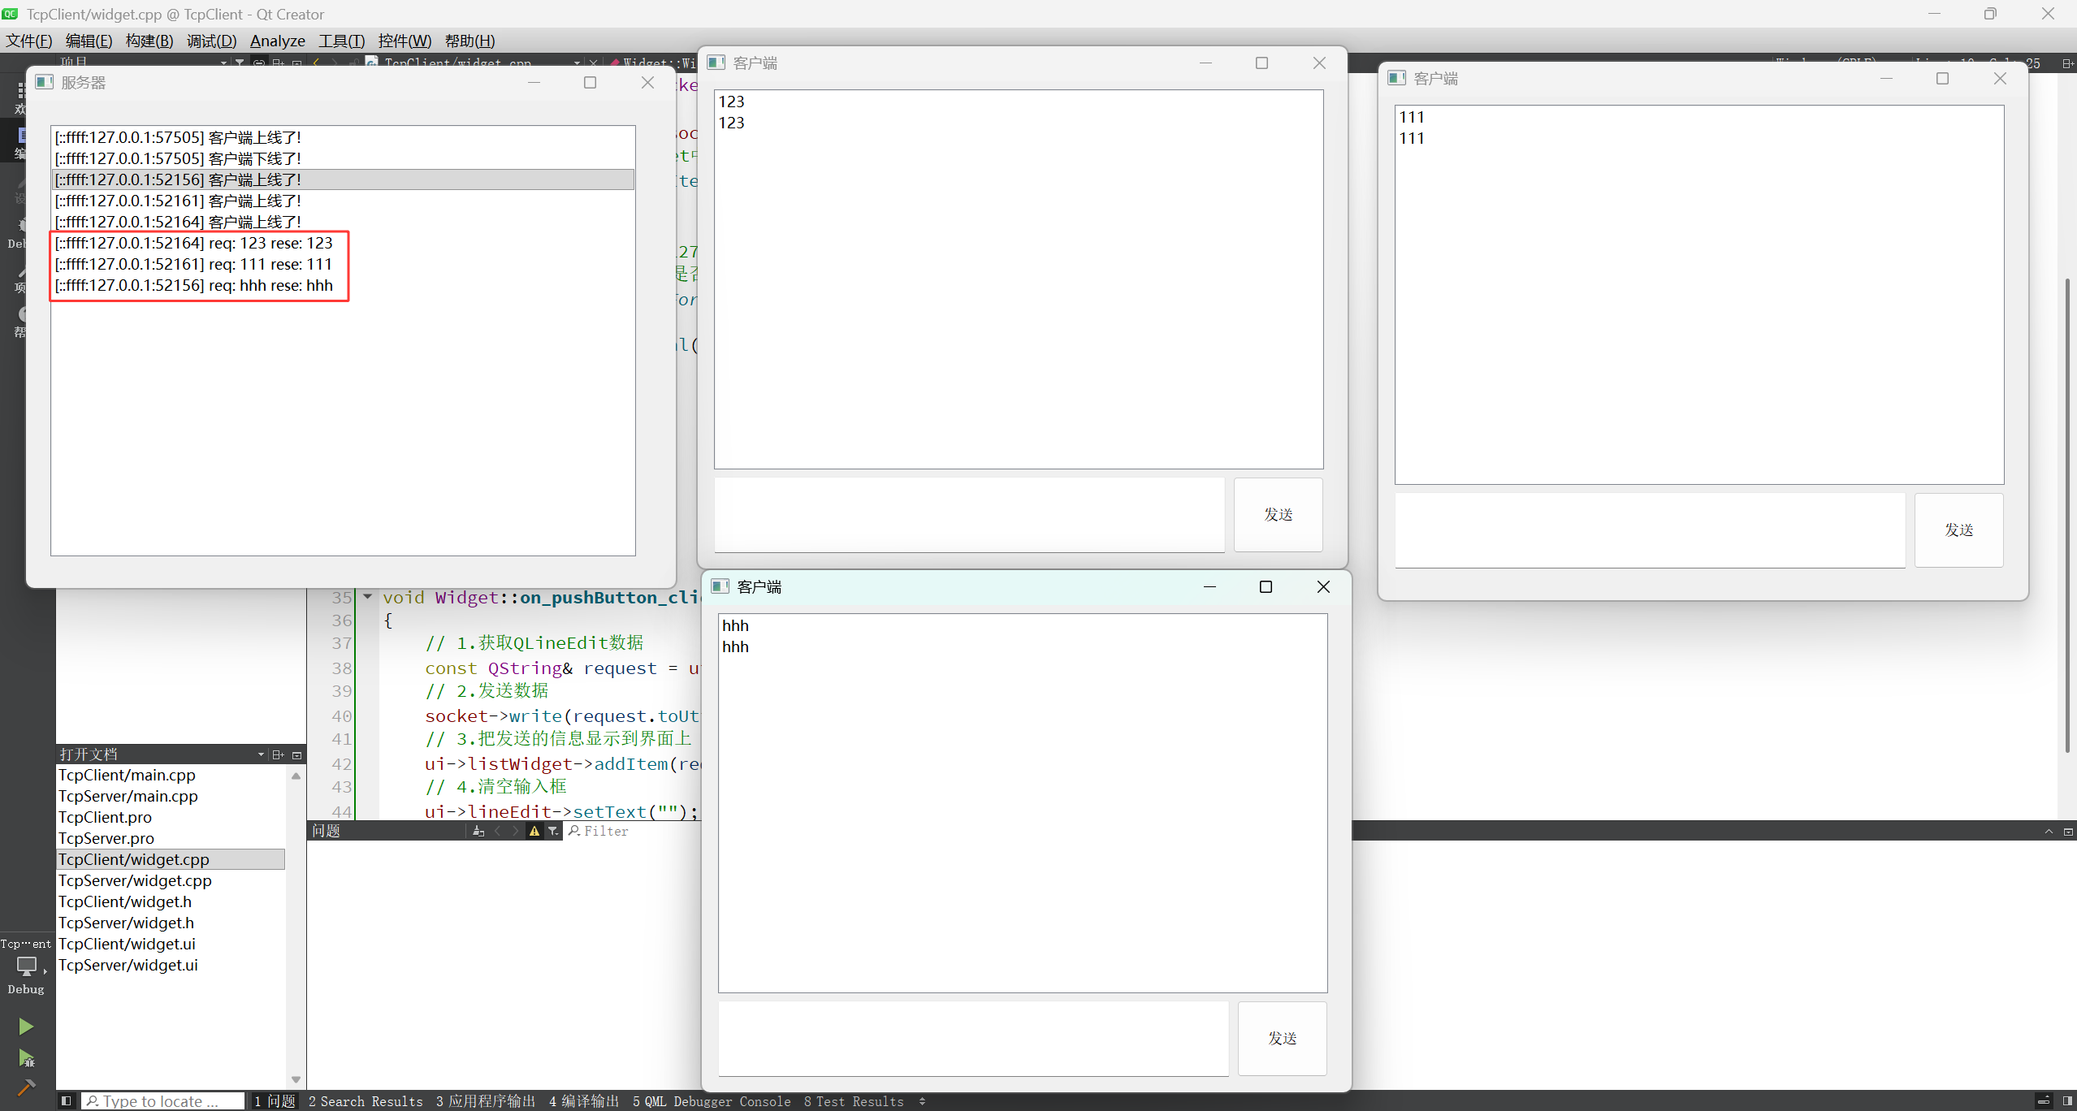Toggle the warnings filter in Issues
This screenshot has height=1111, width=2077.
click(534, 831)
